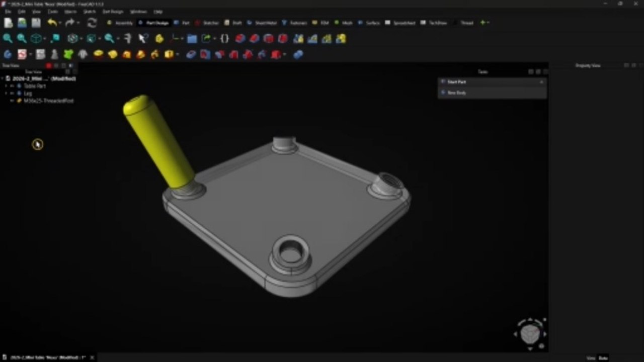Click the selection pointer help icon
Viewport: 644px width, 362px height.
pos(143,38)
